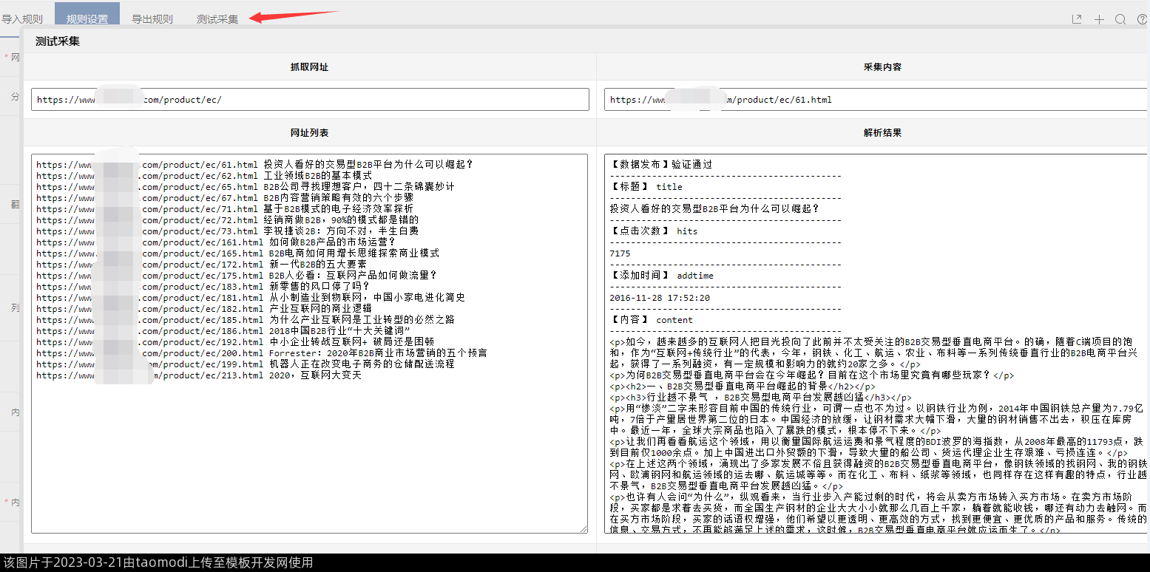Screen dimensions: 1150x572
Task: Click the open-in-new-window arrow icon
Action: [x=1077, y=19]
